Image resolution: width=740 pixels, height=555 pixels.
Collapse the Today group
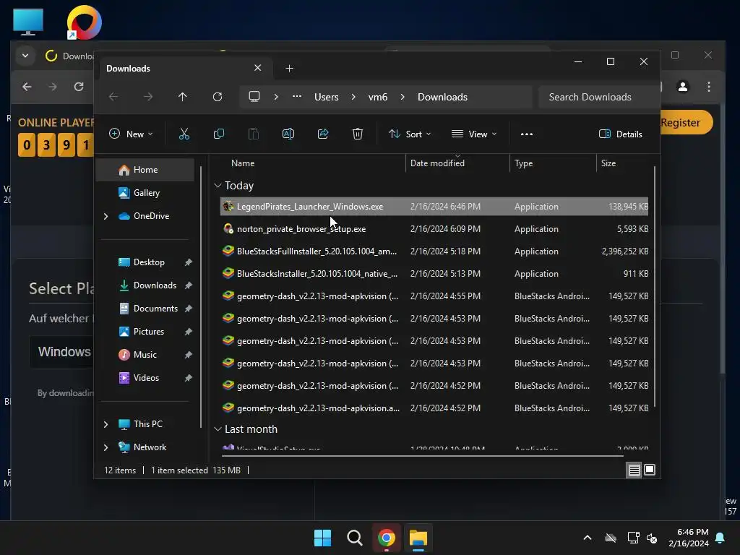click(218, 186)
